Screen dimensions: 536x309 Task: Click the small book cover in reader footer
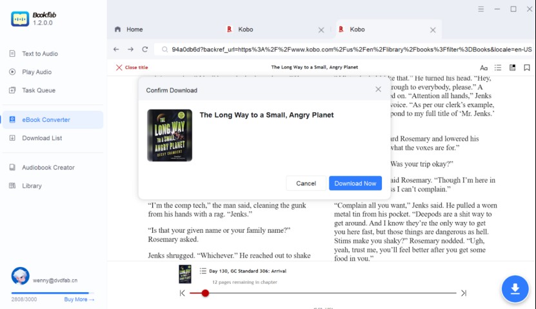pos(185,274)
